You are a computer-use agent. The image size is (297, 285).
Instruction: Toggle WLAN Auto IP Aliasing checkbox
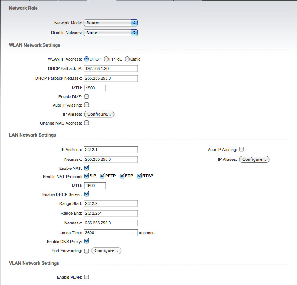tap(87, 105)
